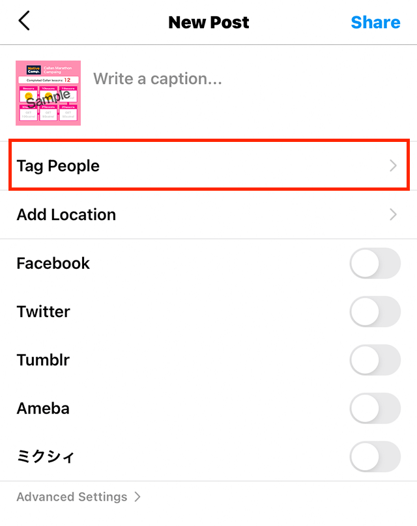This screenshot has width=417, height=526.
Task: Turn on the Twitter sharing switch
Action: [x=375, y=312]
